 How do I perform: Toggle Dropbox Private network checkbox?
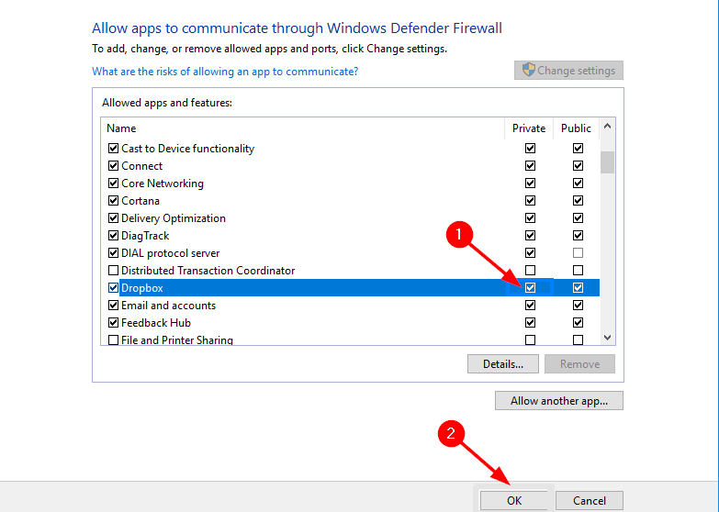[x=530, y=288]
